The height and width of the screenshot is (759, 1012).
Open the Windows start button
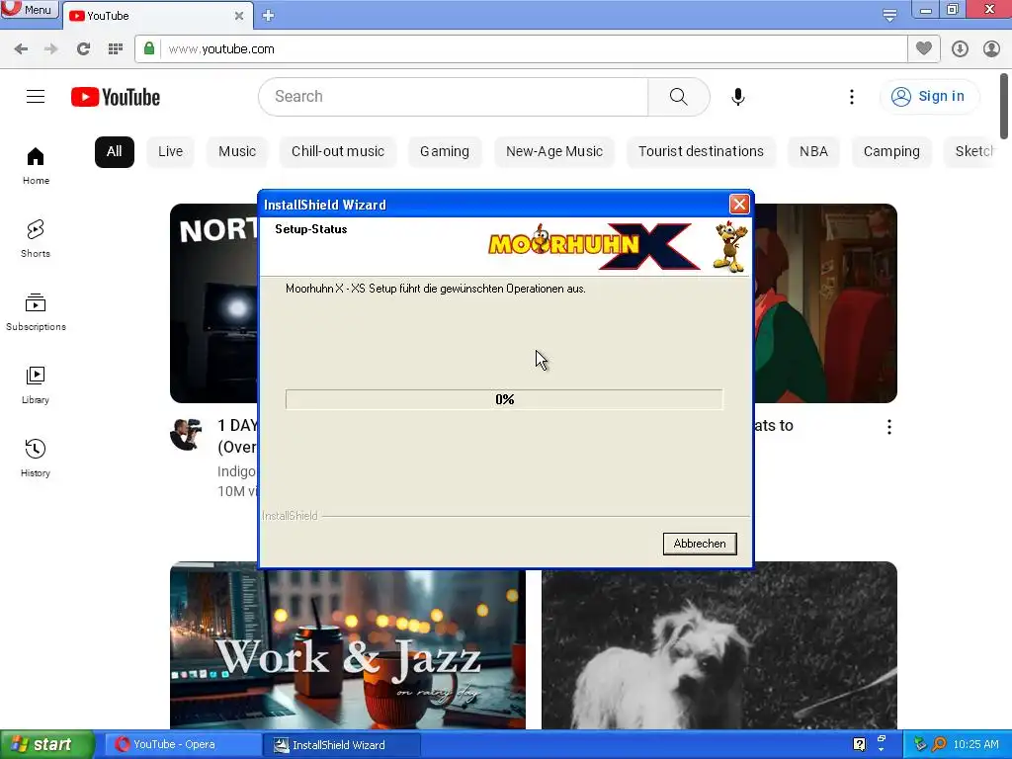[x=47, y=744]
